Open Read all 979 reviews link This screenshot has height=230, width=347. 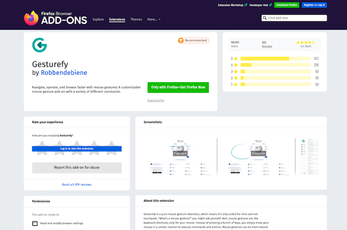[77, 184]
